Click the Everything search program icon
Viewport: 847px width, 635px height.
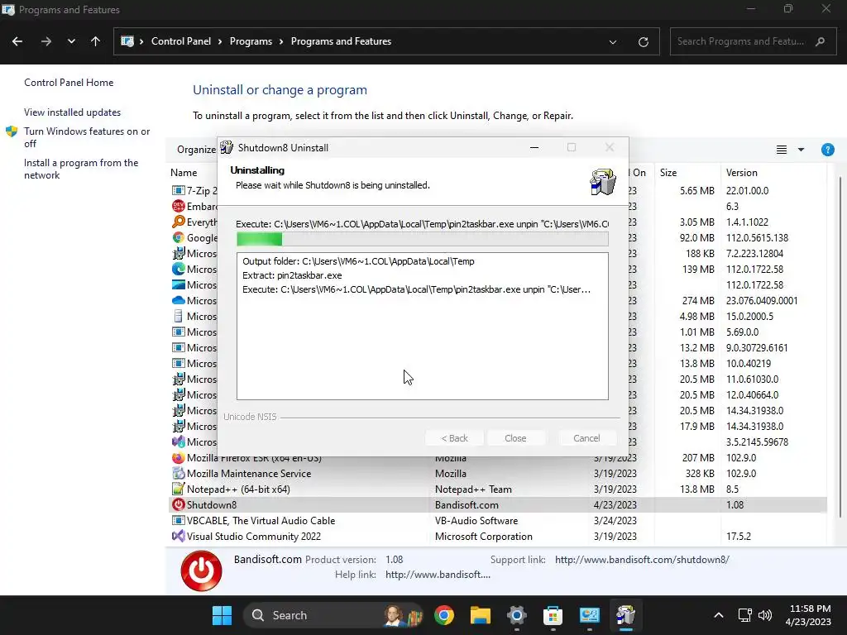(178, 222)
